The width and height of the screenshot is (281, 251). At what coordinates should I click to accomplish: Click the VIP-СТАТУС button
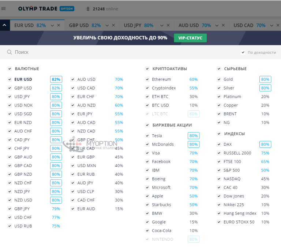pyautogui.click(x=190, y=38)
